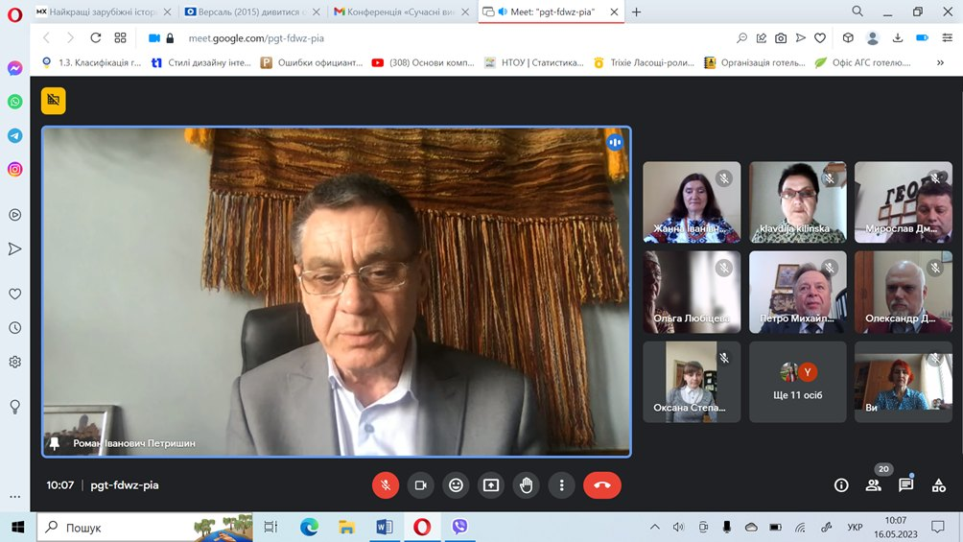Search tabs with magnifier icon
This screenshot has width=963, height=542.
point(857,12)
